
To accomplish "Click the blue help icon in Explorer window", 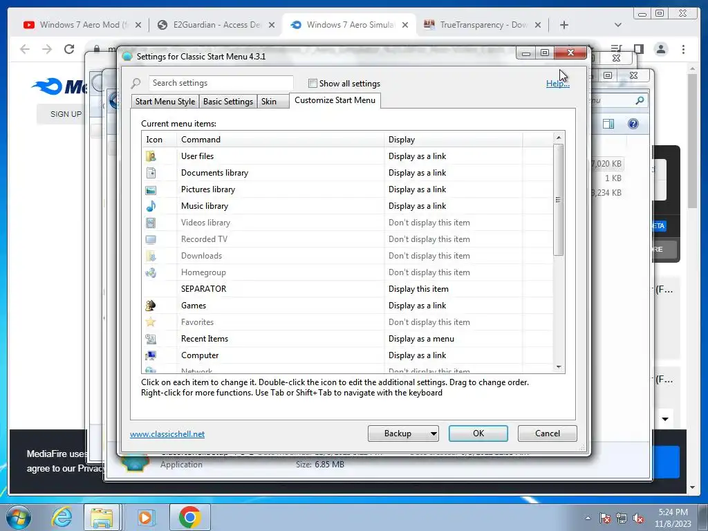I will 633,124.
